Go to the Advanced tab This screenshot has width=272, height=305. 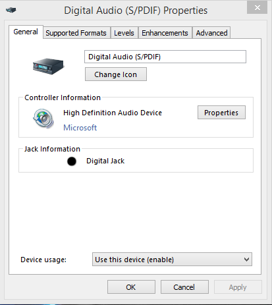point(211,33)
